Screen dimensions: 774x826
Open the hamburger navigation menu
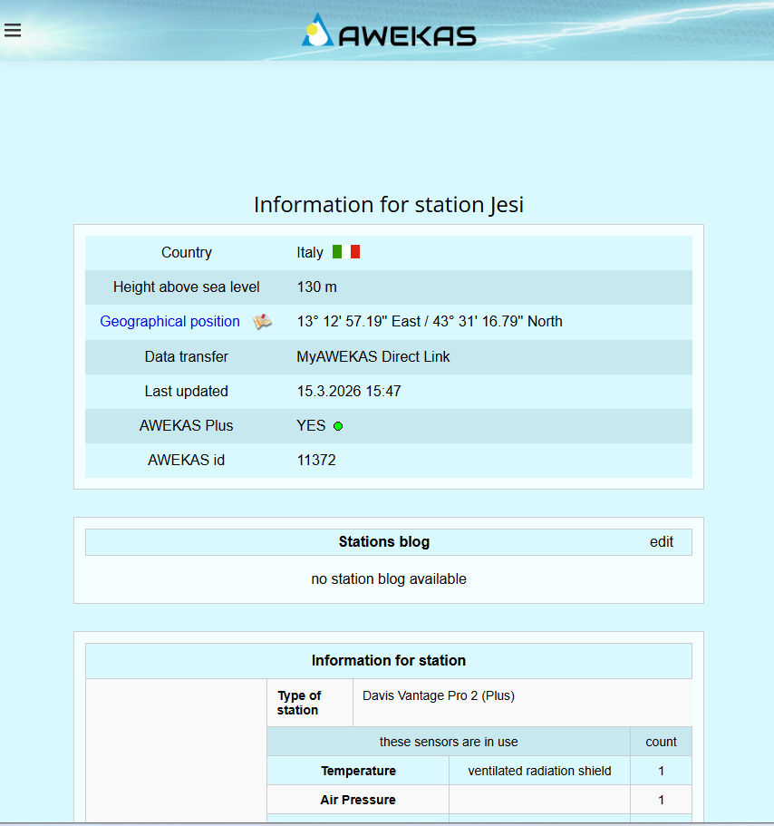(x=13, y=31)
